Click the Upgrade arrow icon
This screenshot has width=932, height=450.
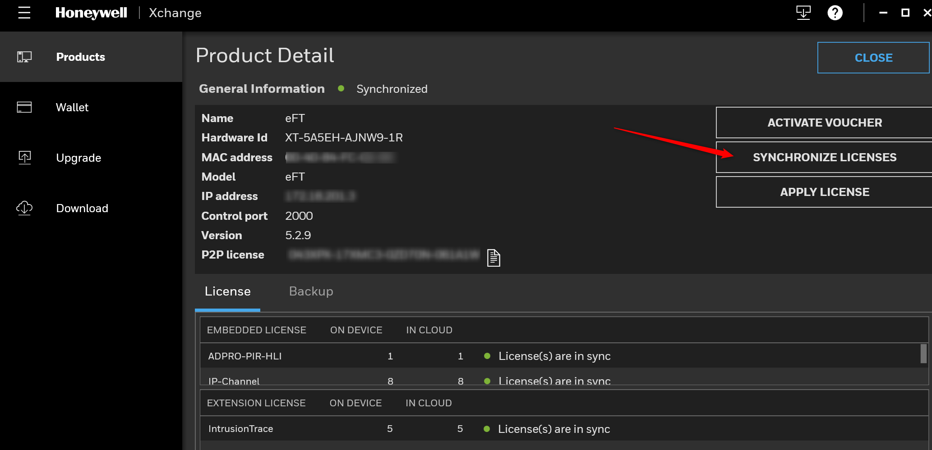24,158
